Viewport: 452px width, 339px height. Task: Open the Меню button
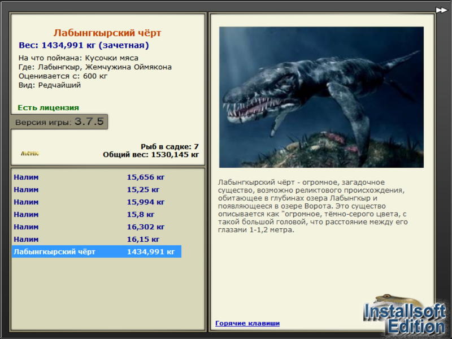point(30,153)
